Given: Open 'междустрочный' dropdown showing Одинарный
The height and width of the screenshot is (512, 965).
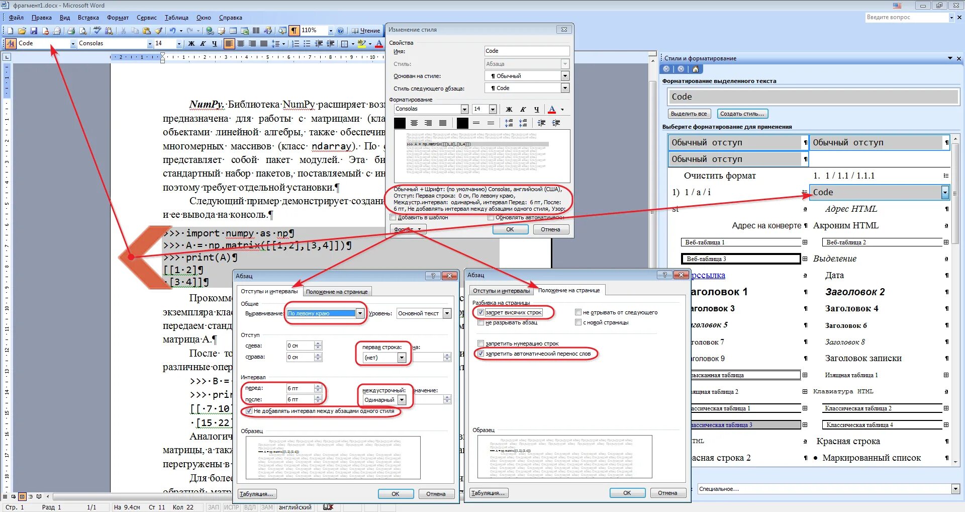Looking at the screenshot, I should 402,400.
